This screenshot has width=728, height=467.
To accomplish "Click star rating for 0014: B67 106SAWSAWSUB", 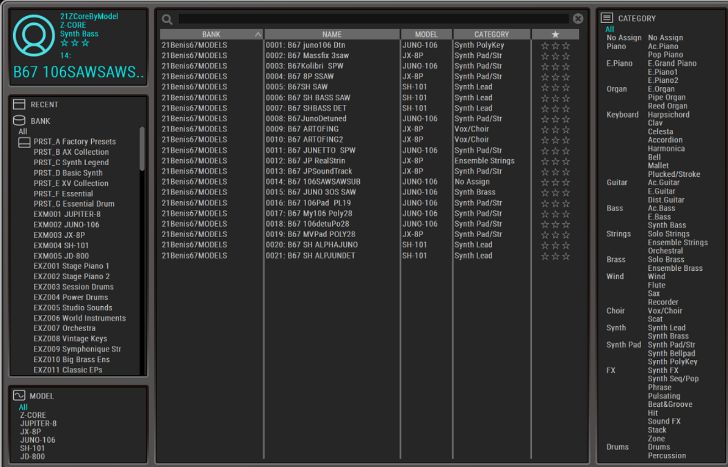I will 556,182.
